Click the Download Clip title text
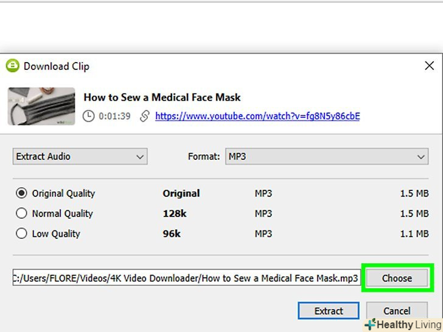Screen dimensions: 443x332 [57, 66]
